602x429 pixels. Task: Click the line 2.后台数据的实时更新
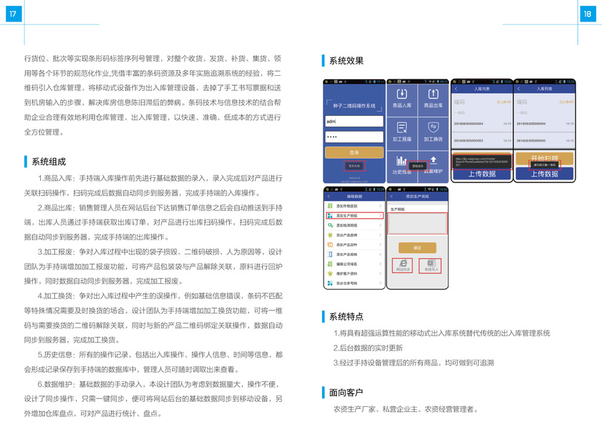368,347
